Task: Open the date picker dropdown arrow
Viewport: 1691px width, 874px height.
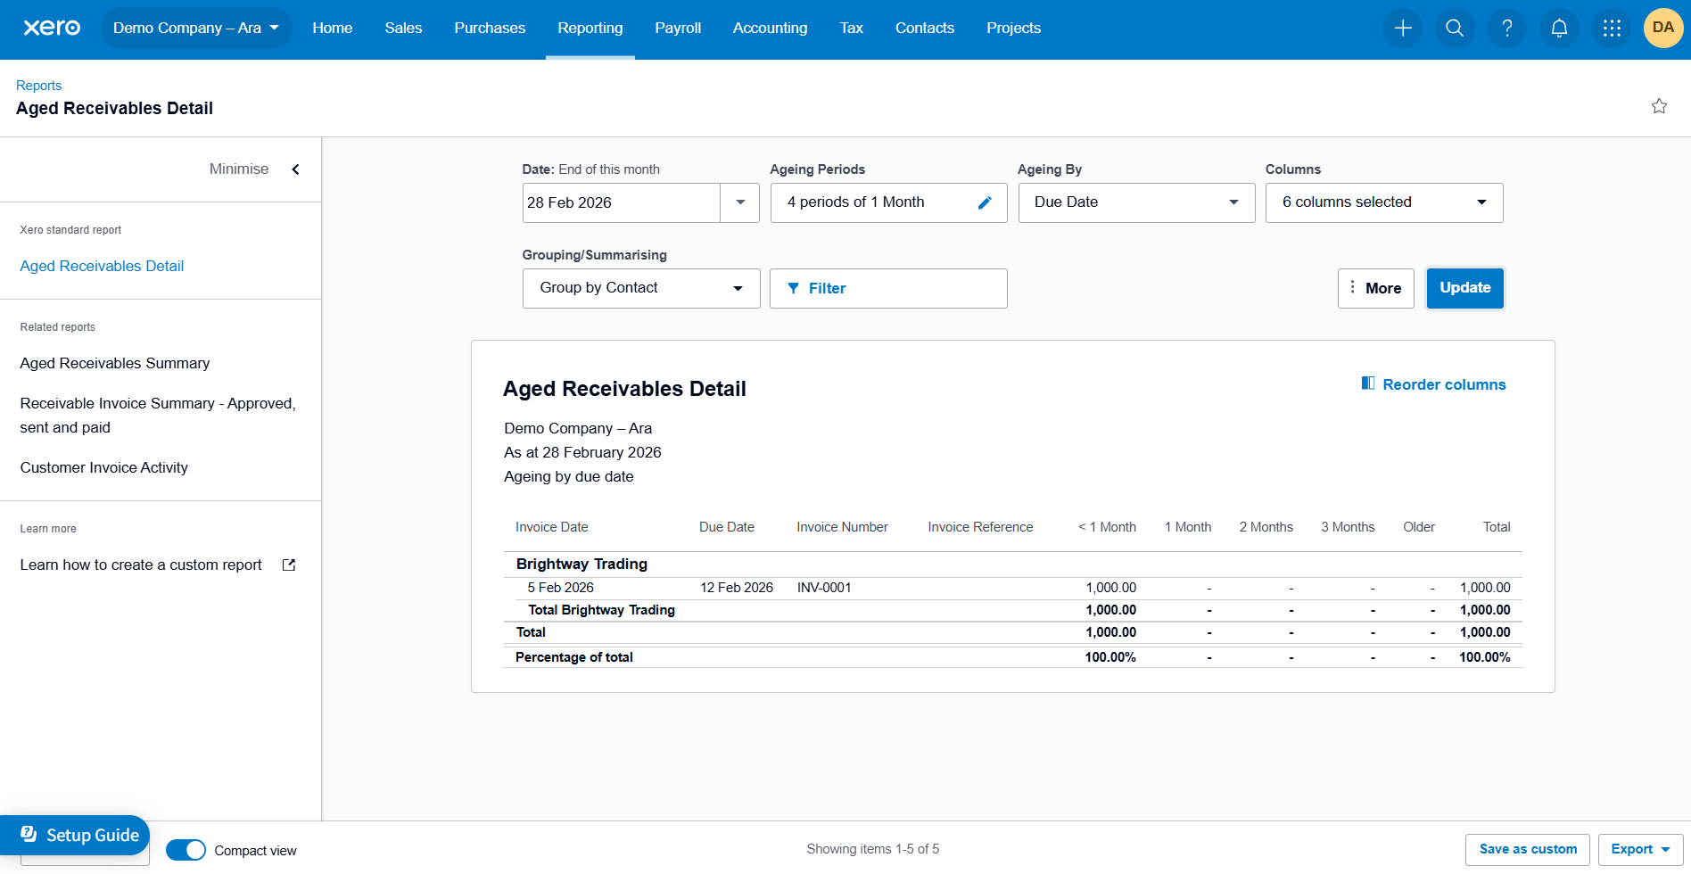Action: pyautogui.click(x=740, y=202)
